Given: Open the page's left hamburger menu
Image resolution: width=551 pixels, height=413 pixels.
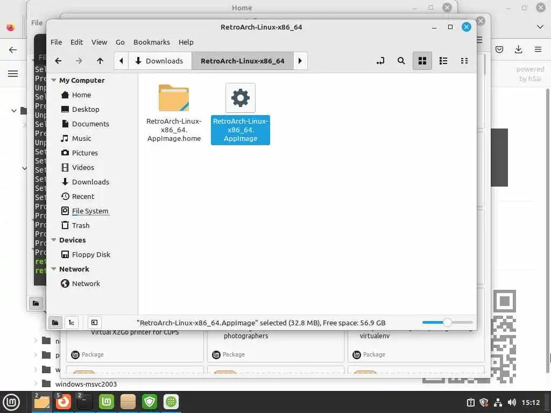Looking at the screenshot, I should [x=13, y=74].
